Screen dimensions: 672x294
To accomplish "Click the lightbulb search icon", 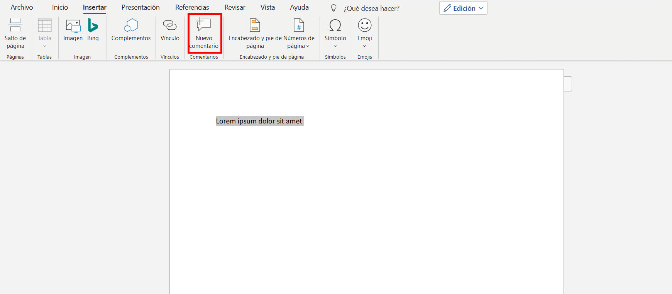I will [x=334, y=8].
